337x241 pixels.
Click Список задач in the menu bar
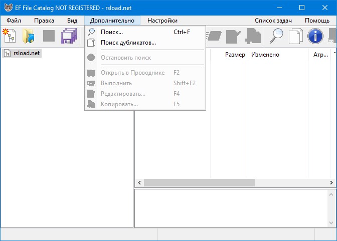tap(274, 21)
